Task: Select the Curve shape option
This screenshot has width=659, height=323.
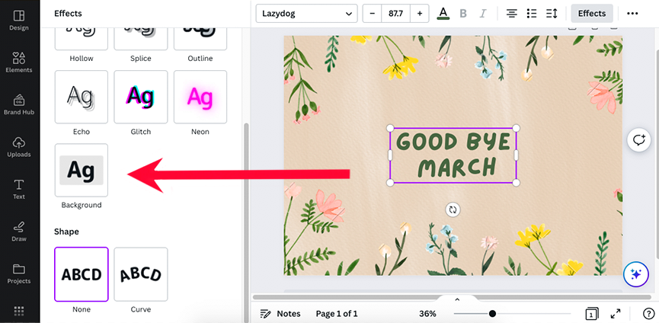Action: tap(141, 274)
